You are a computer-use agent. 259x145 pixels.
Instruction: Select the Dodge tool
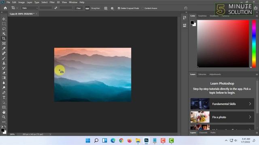pos(4,88)
